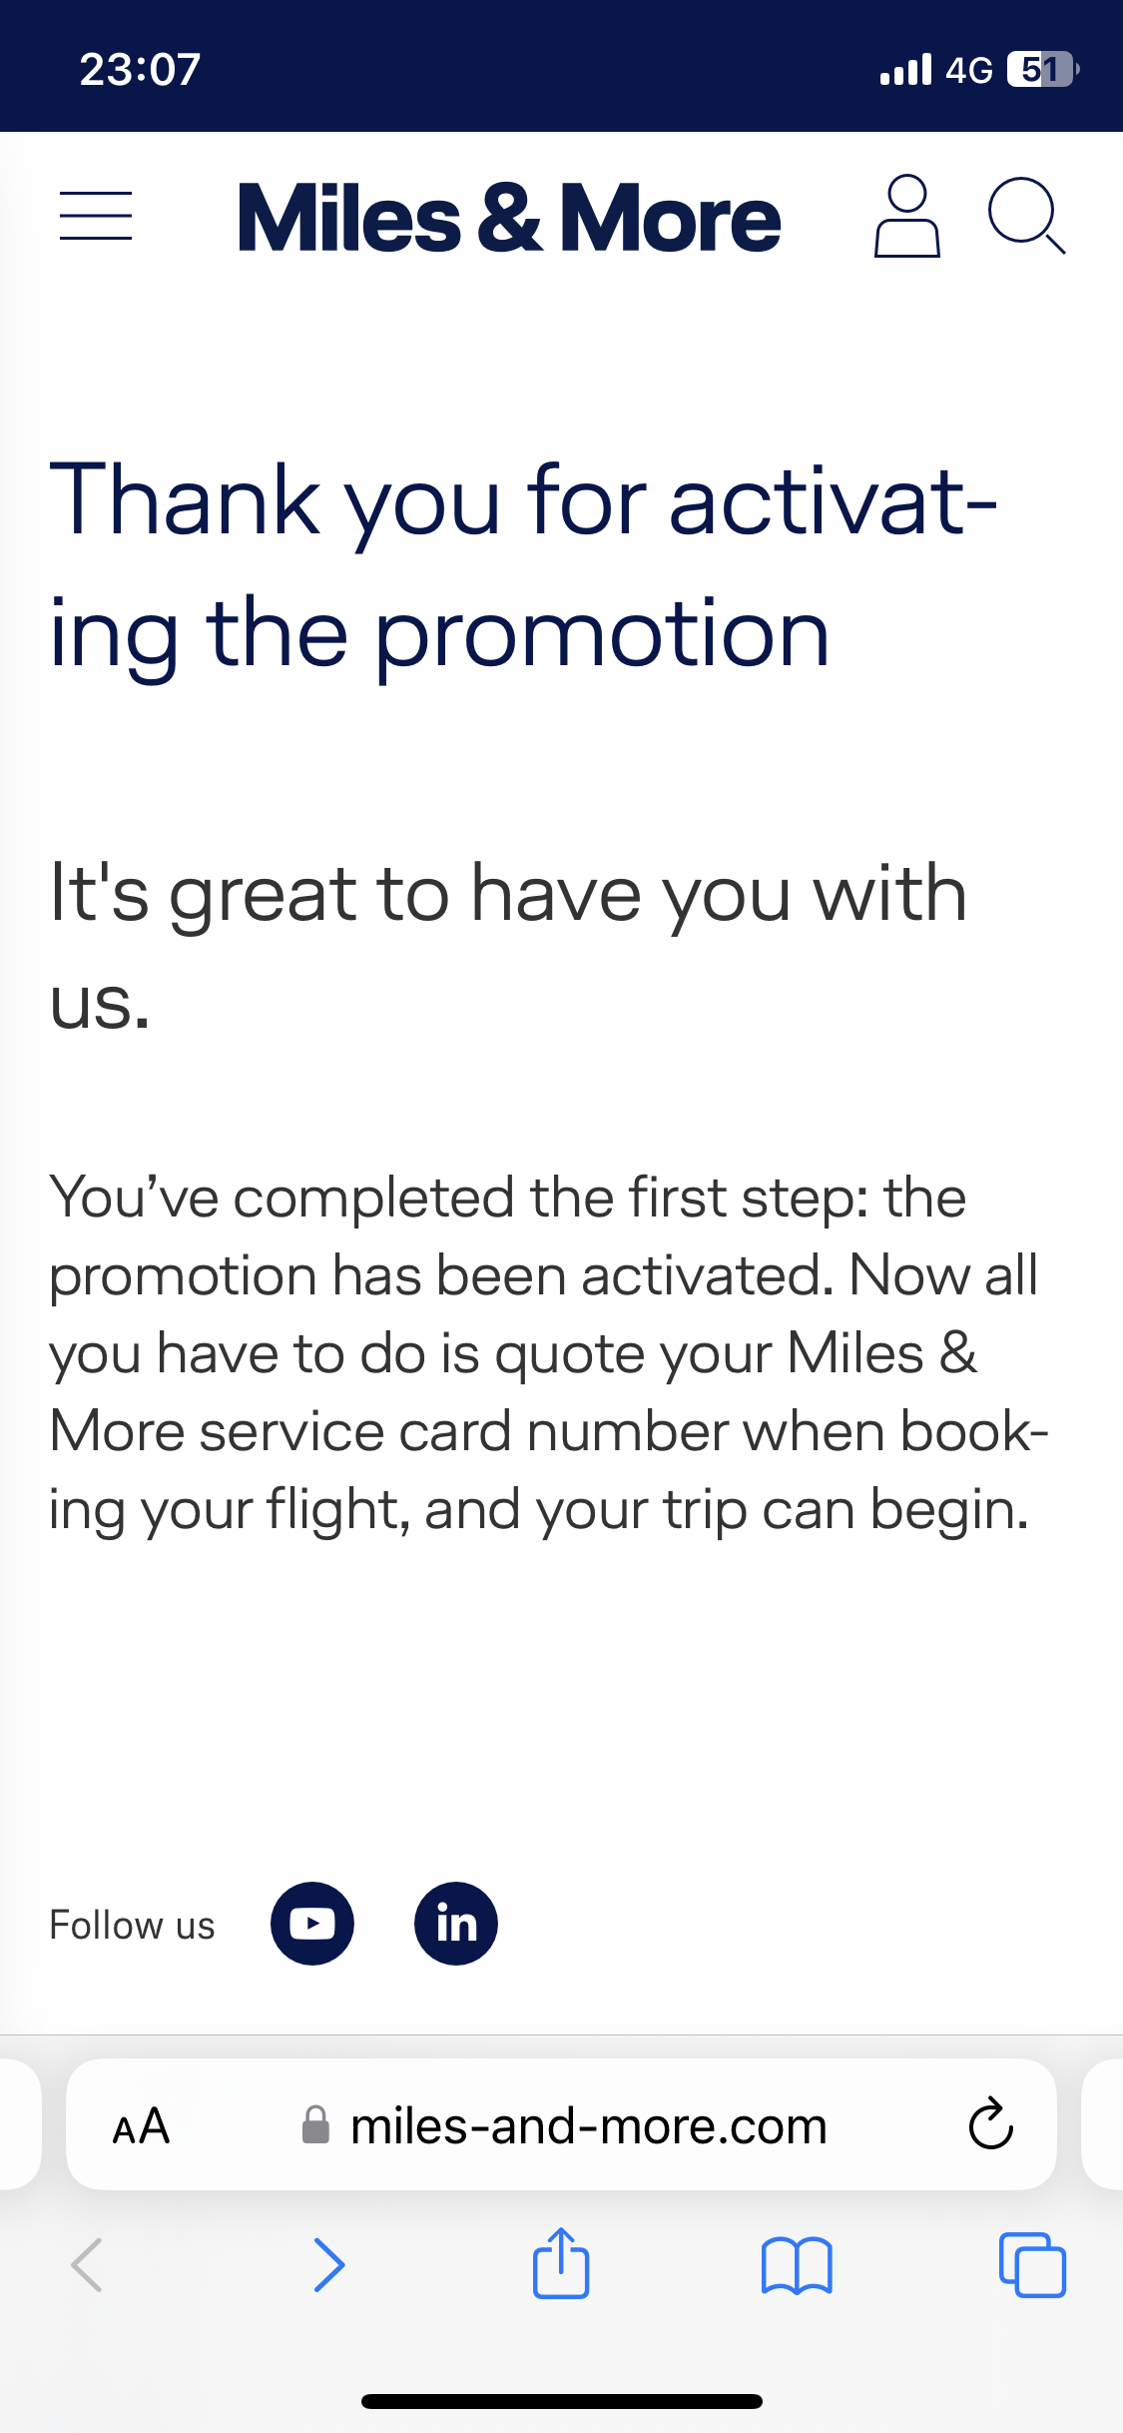
Task: Tap the Miles & More logo
Action: (x=509, y=219)
